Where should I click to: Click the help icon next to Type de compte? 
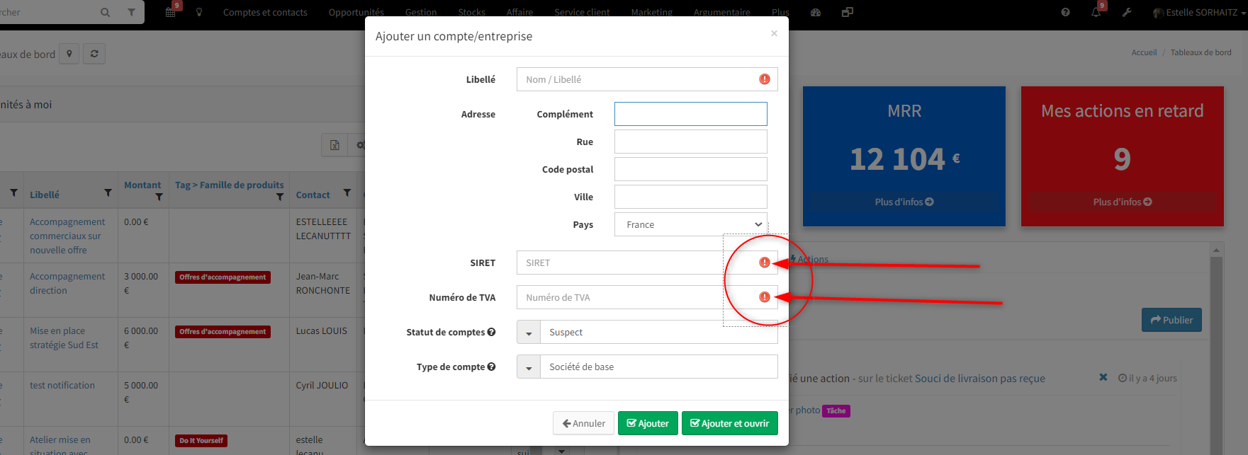click(491, 367)
